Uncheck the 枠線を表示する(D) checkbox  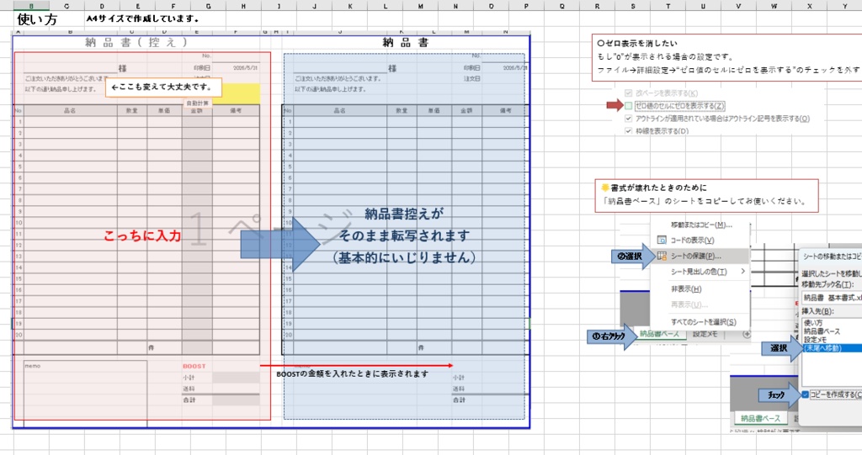click(628, 131)
